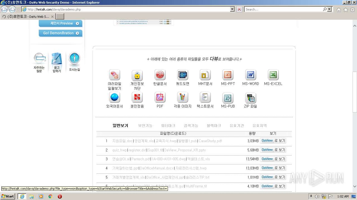Image resolution: width=357 pixels, height=200 pixels.
Task: Click the browser Forward arrow
Action: [12, 9]
